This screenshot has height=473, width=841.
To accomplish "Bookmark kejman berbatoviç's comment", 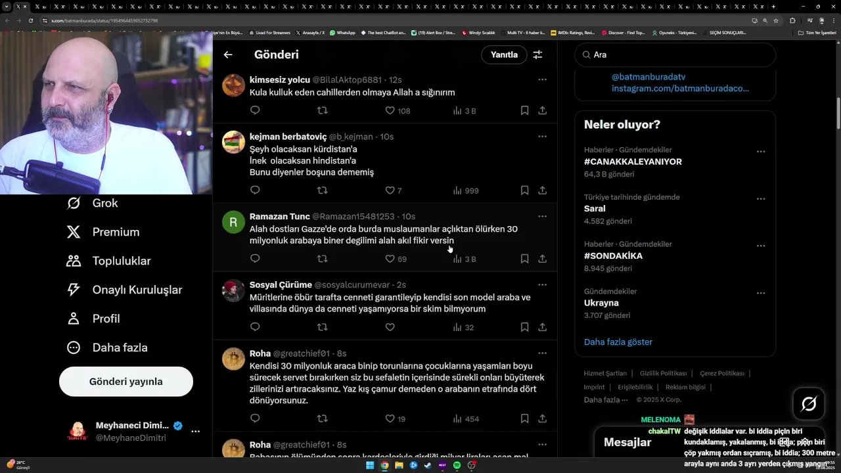I will click(x=524, y=191).
